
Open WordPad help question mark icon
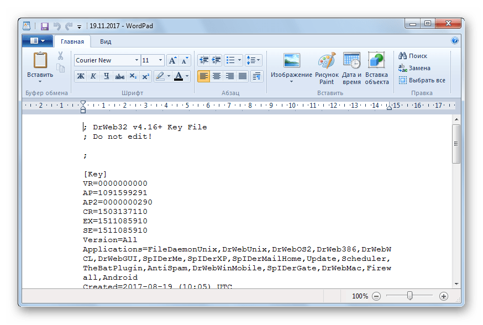455,40
